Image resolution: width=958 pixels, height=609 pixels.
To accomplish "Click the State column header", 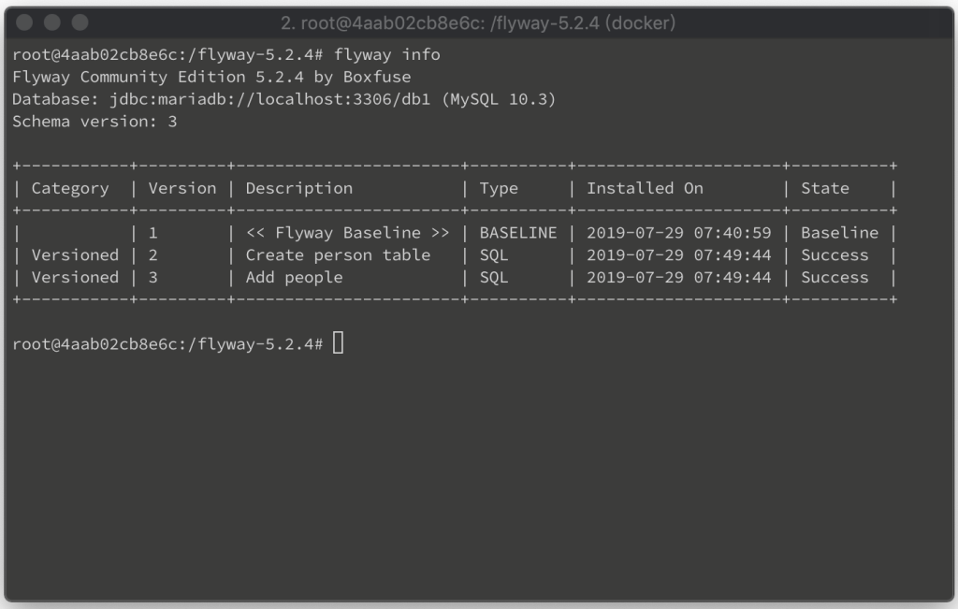I will 825,188.
